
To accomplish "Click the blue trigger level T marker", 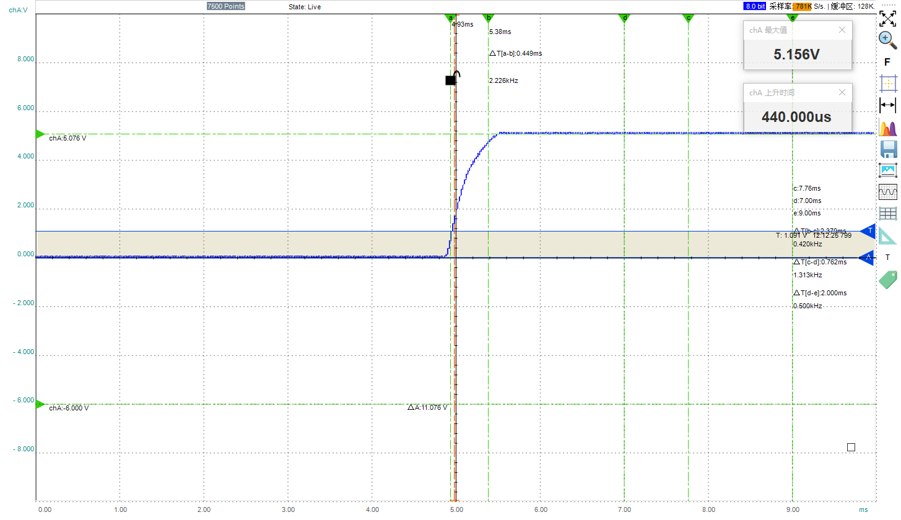I will coord(868,231).
